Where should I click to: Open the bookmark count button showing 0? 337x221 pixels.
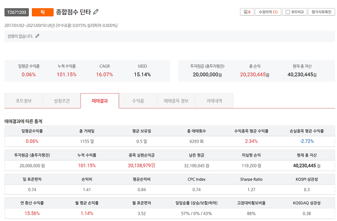pos(247,12)
